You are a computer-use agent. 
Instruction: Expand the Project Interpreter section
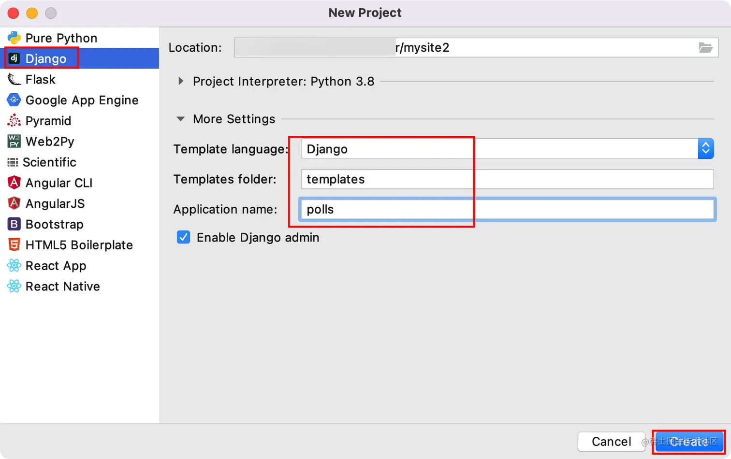[x=181, y=81]
